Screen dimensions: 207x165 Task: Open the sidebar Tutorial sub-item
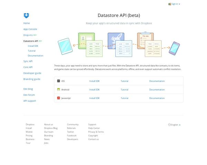point(32,51)
